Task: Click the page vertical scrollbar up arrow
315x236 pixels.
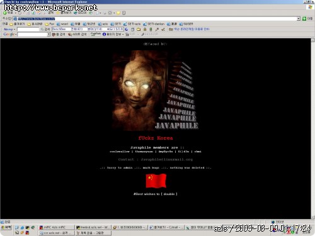Action: [x=312, y=40]
